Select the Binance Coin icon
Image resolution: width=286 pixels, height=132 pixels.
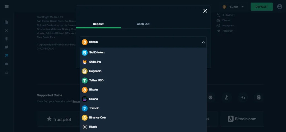coord(85,118)
